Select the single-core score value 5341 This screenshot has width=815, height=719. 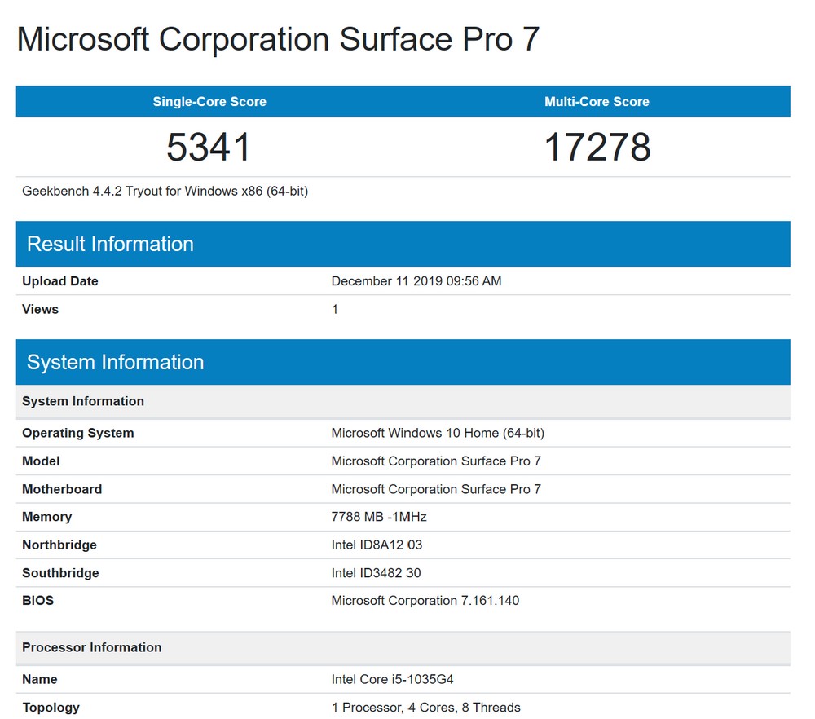[209, 147]
